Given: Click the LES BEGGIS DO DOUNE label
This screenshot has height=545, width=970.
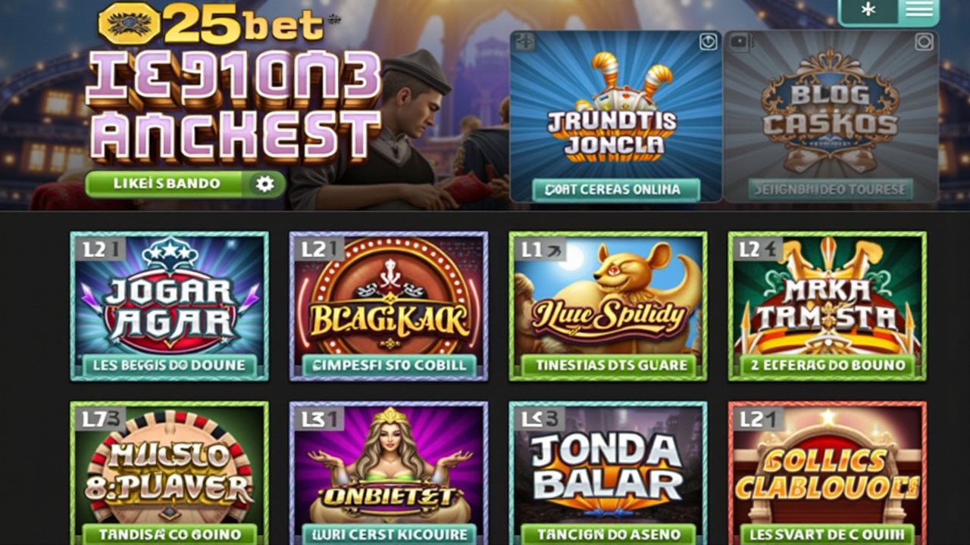Looking at the screenshot, I should click(x=170, y=366).
